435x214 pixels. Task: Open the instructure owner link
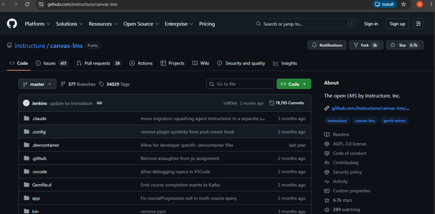pos(30,46)
